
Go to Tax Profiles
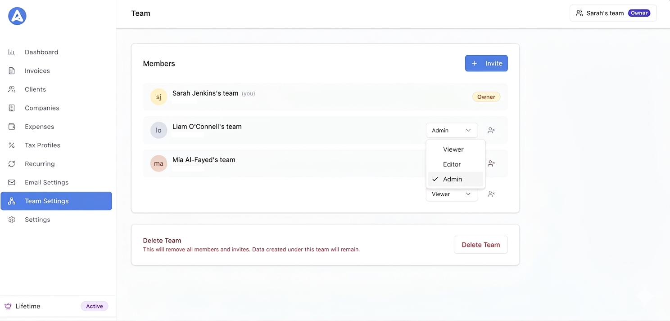coord(56,145)
